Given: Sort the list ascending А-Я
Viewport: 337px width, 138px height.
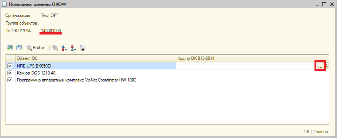Looking at the screenshot, I should pyautogui.click(x=64, y=48).
